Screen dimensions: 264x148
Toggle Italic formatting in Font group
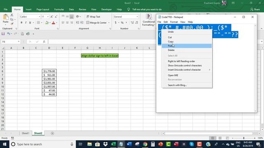pos(26,23)
